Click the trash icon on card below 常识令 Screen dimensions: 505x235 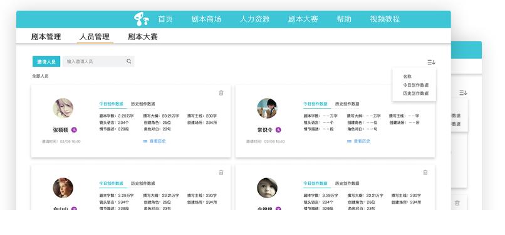pos(425,172)
